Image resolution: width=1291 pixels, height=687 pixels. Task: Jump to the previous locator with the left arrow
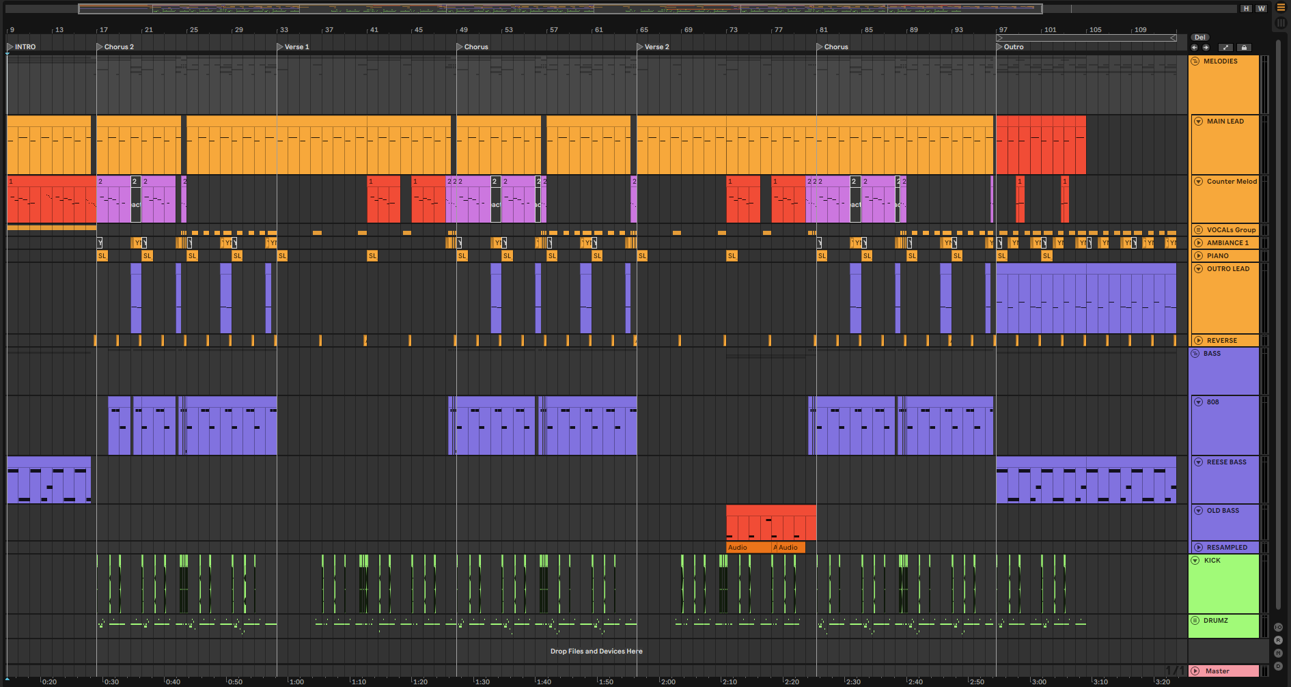(1194, 48)
